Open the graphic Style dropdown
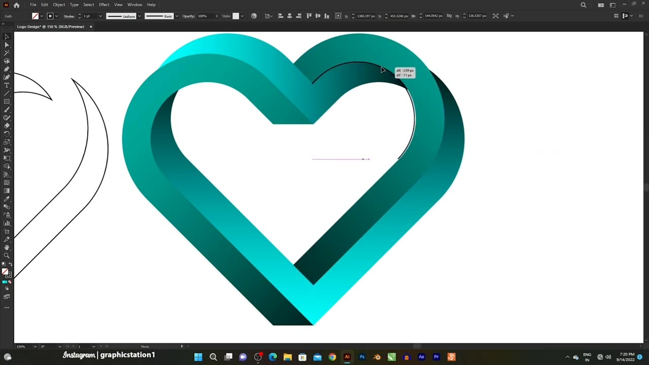 242,16
